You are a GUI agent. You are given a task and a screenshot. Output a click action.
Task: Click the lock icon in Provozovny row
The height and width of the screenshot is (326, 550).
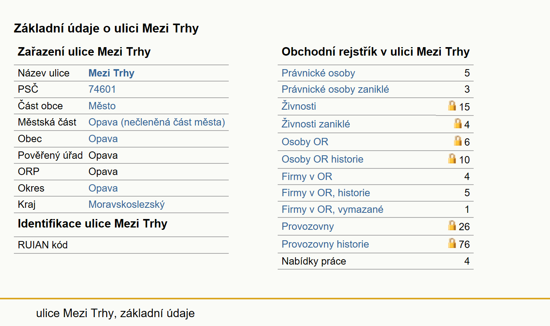[452, 225]
